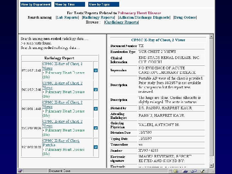232x174 pixels.
Task: Click the report title CPMC X-Ray of Chest, 2 Views
Action: pos(158,40)
